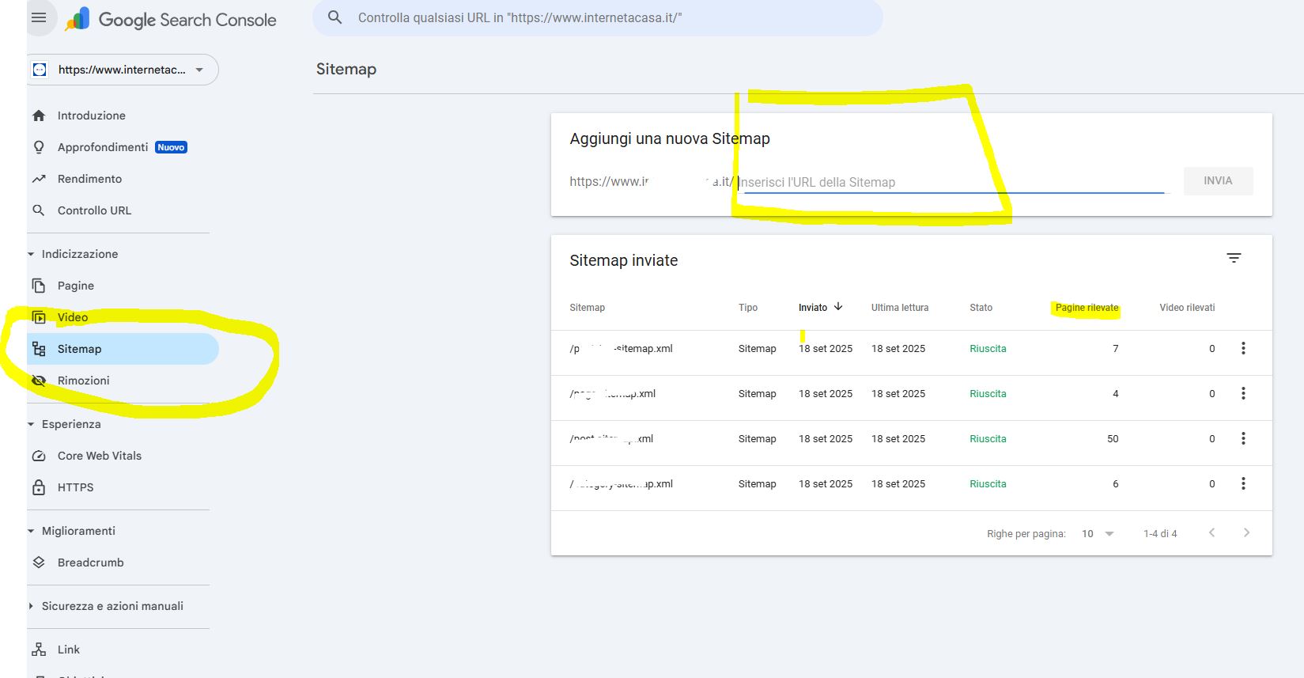
Task: Go to previous page of sitemaps
Action: tap(1211, 532)
